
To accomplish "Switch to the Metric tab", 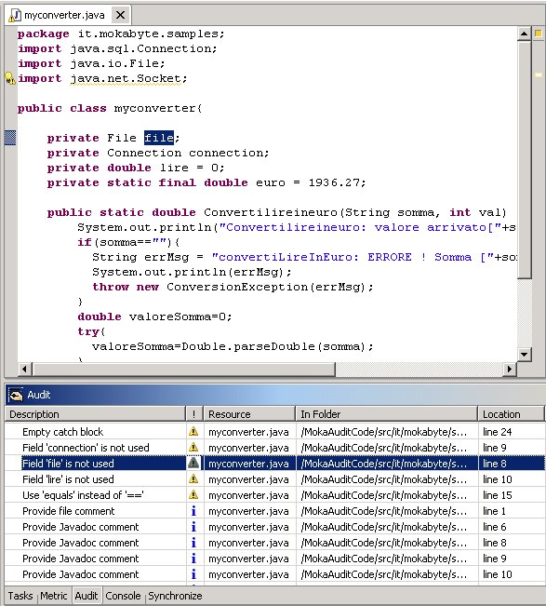I will tap(53, 596).
